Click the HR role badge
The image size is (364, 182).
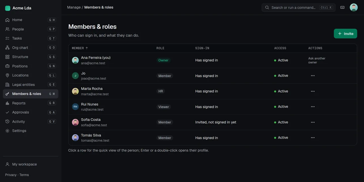point(161,91)
